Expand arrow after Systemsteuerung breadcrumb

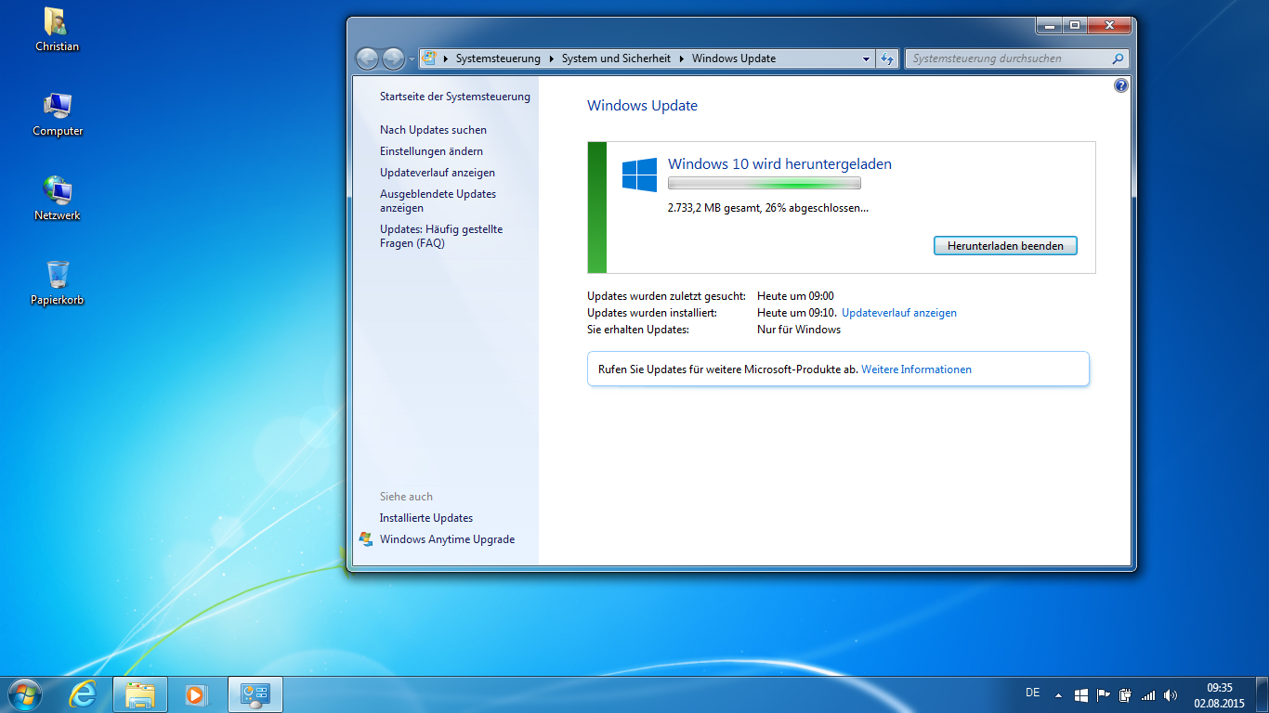click(552, 58)
